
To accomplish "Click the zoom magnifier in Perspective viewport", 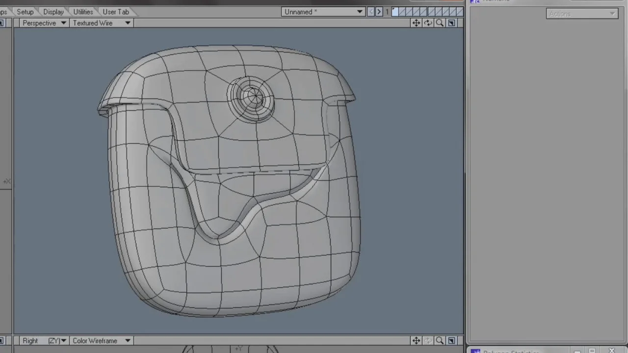I will (x=440, y=23).
